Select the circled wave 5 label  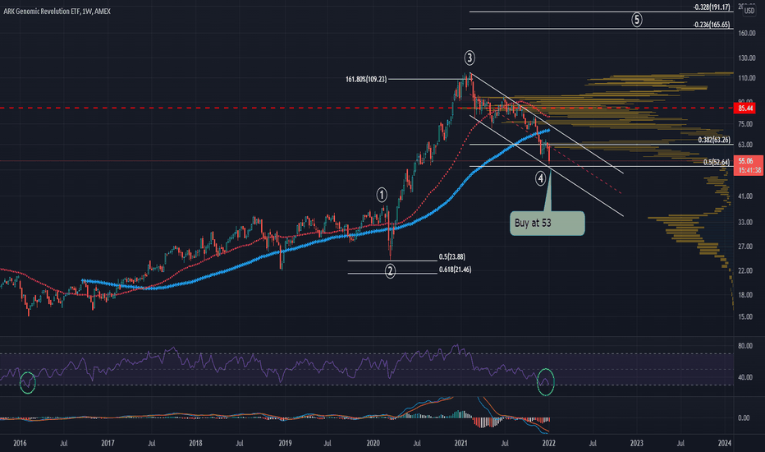click(x=637, y=20)
